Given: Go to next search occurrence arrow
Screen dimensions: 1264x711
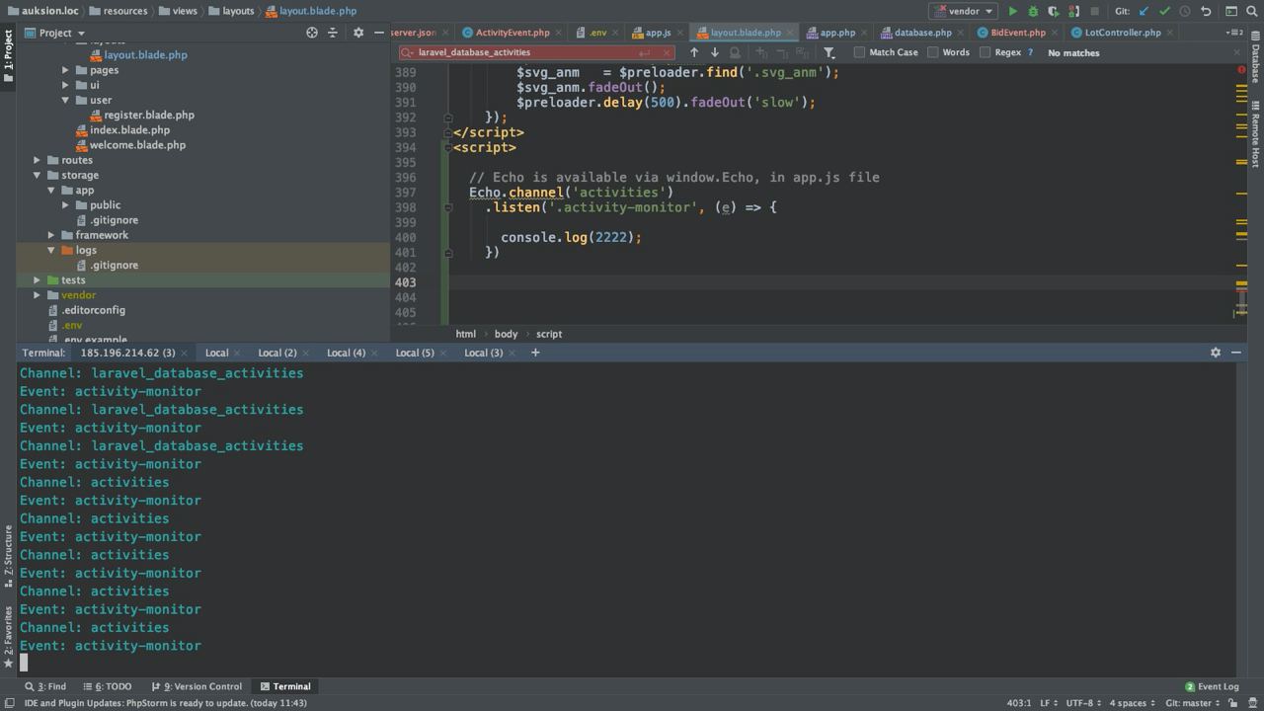Looking at the screenshot, I should pos(714,52).
